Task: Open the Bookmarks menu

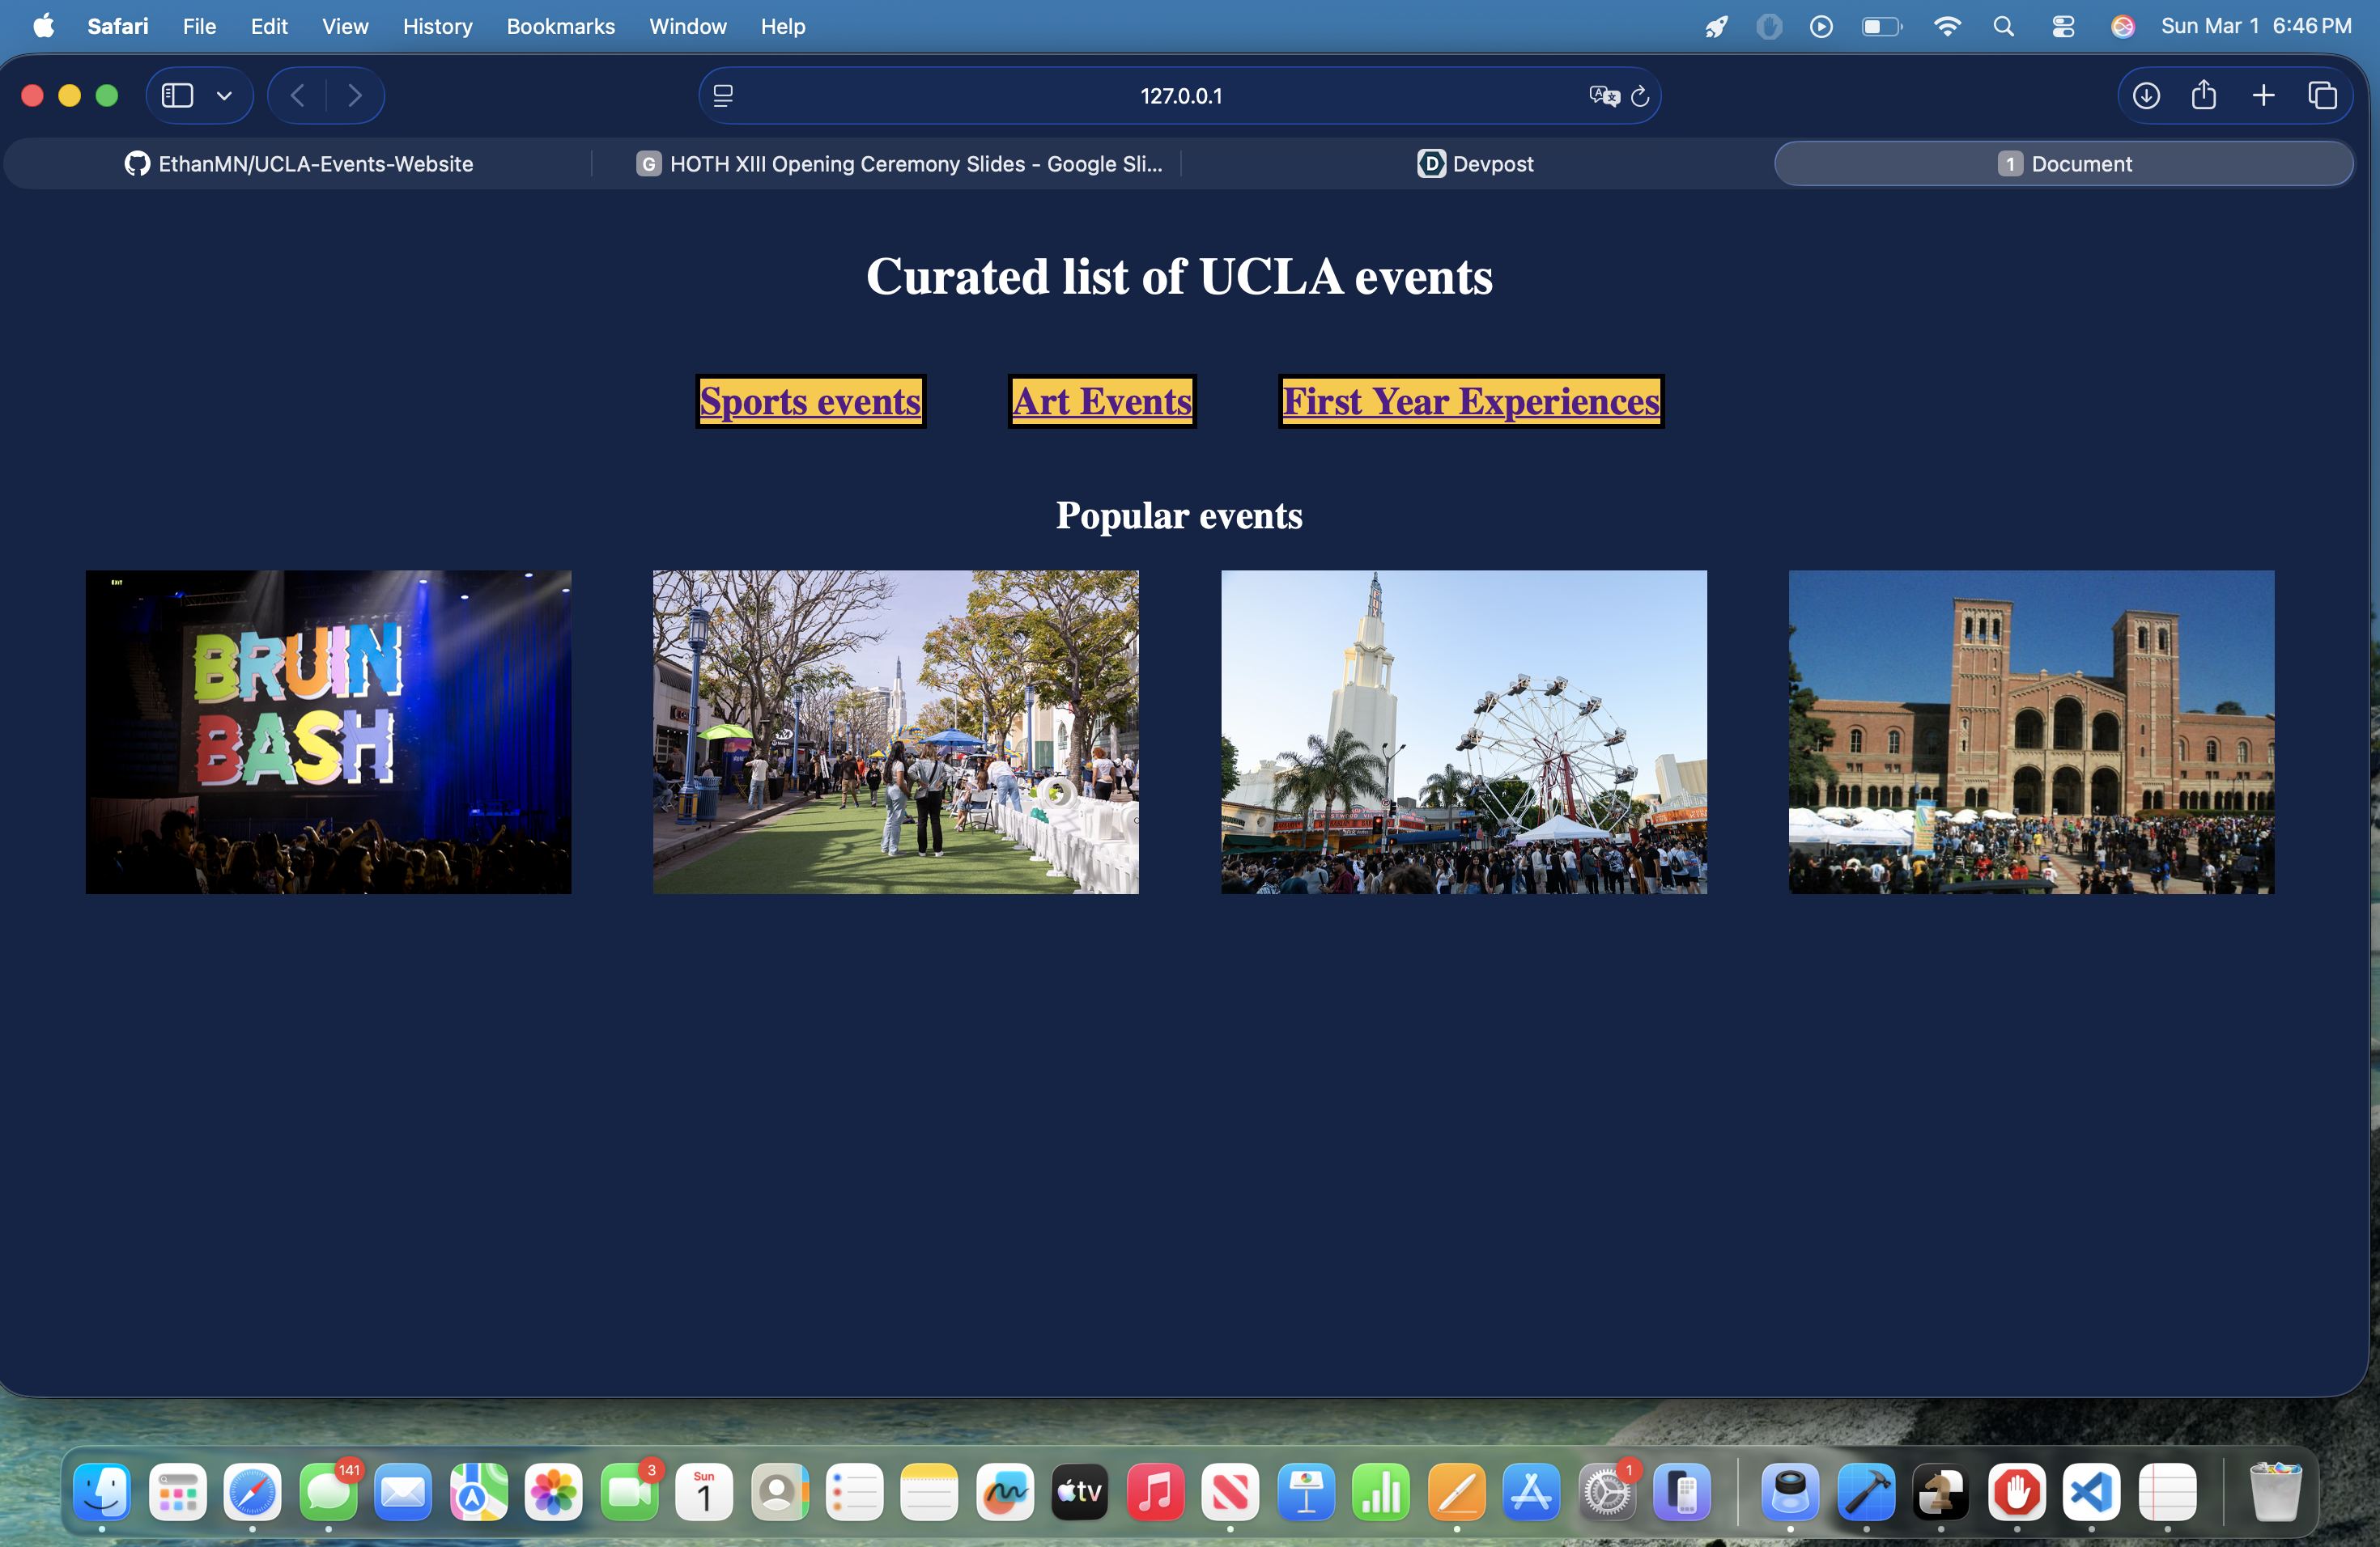Action: (x=560, y=26)
